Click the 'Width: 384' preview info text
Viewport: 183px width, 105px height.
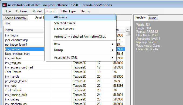[x=143, y=25]
